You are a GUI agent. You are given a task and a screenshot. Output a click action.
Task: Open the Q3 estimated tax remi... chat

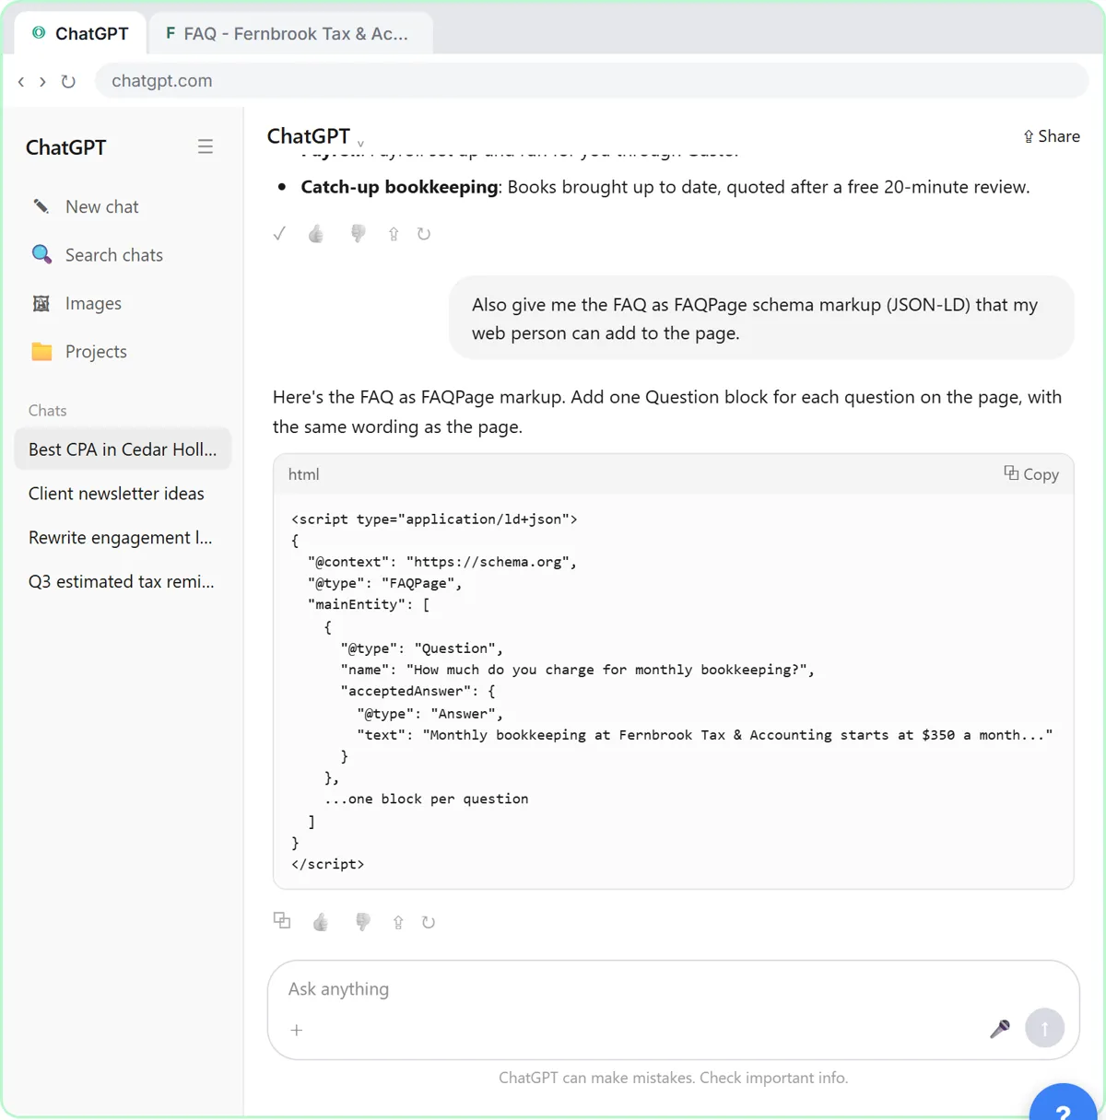123,582
